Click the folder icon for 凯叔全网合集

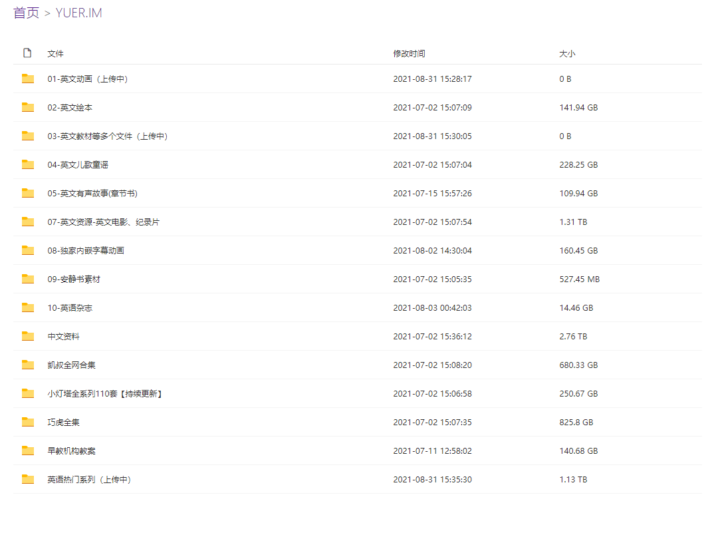coord(28,365)
